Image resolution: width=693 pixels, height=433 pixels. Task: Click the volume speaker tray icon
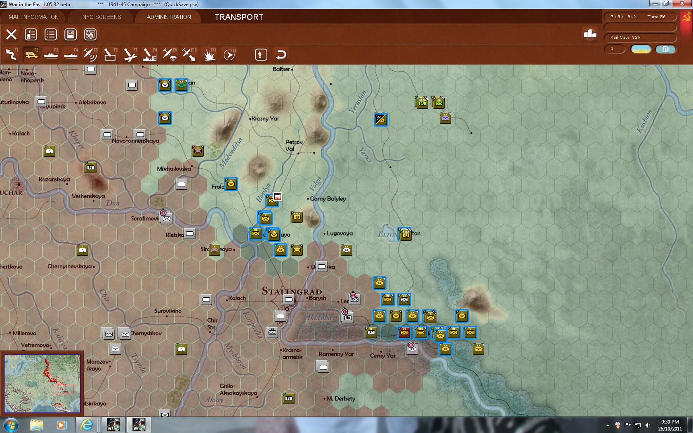pyautogui.click(x=648, y=425)
